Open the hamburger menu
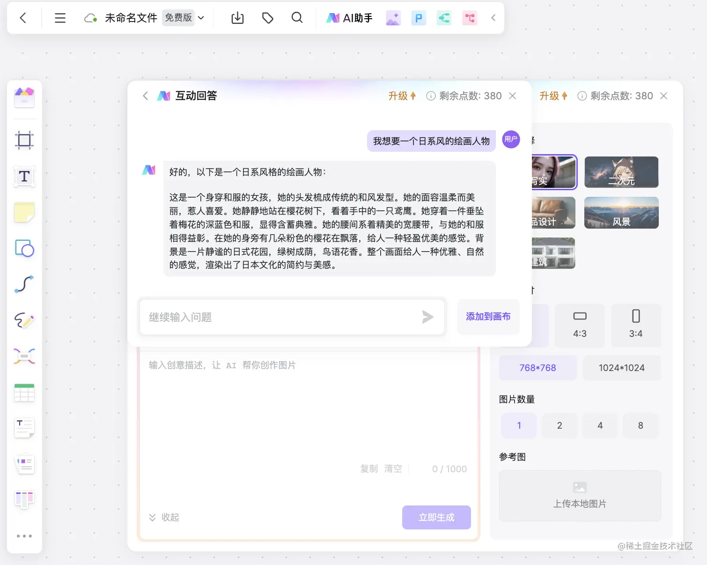Viewport: 707px width, 565px height. (60, 18)
